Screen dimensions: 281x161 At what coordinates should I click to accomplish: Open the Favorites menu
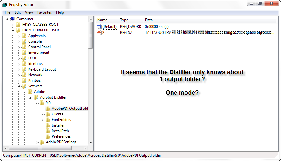point(44,12)
